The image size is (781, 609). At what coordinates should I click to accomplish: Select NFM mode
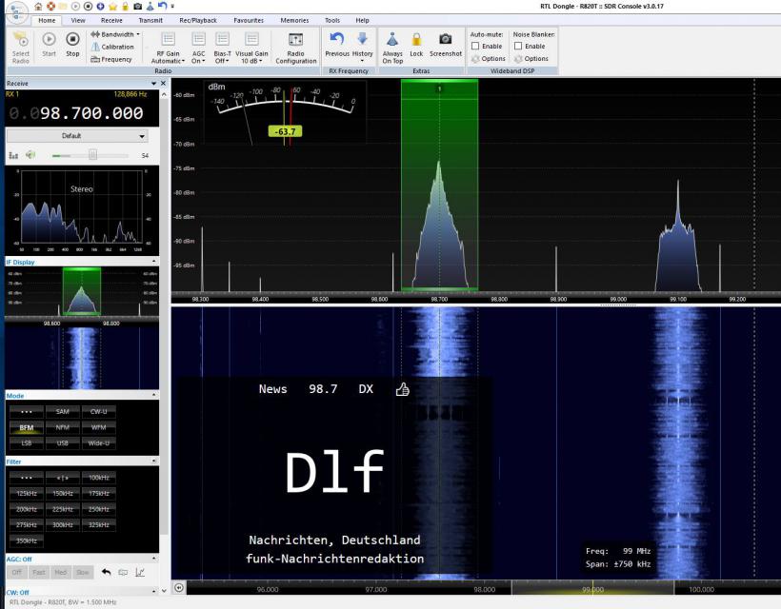63,427
